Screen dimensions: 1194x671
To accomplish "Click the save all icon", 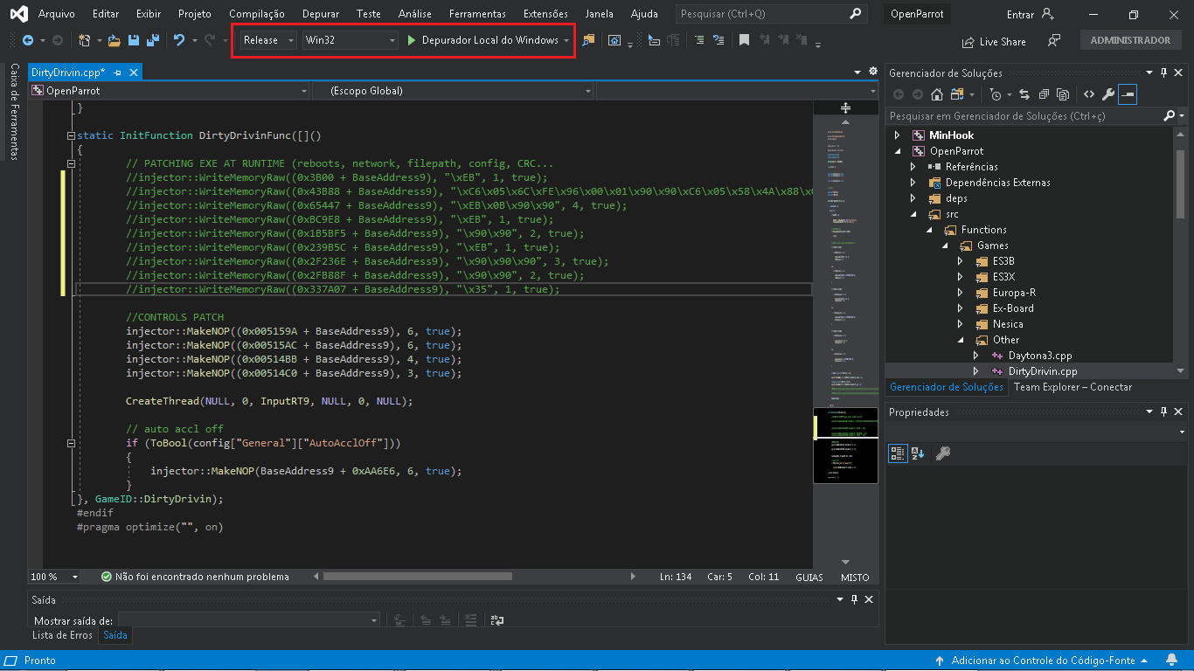I will point(153,40).
